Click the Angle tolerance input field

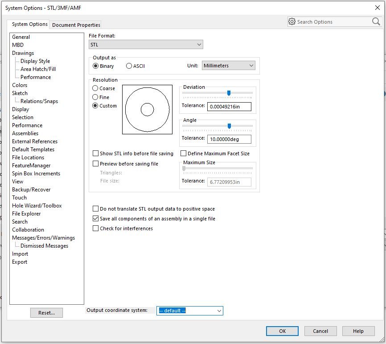229,139
